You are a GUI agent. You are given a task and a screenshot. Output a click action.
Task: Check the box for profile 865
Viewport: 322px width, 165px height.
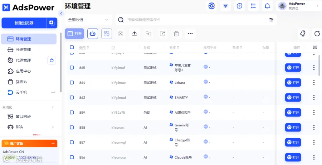[72, 67]
